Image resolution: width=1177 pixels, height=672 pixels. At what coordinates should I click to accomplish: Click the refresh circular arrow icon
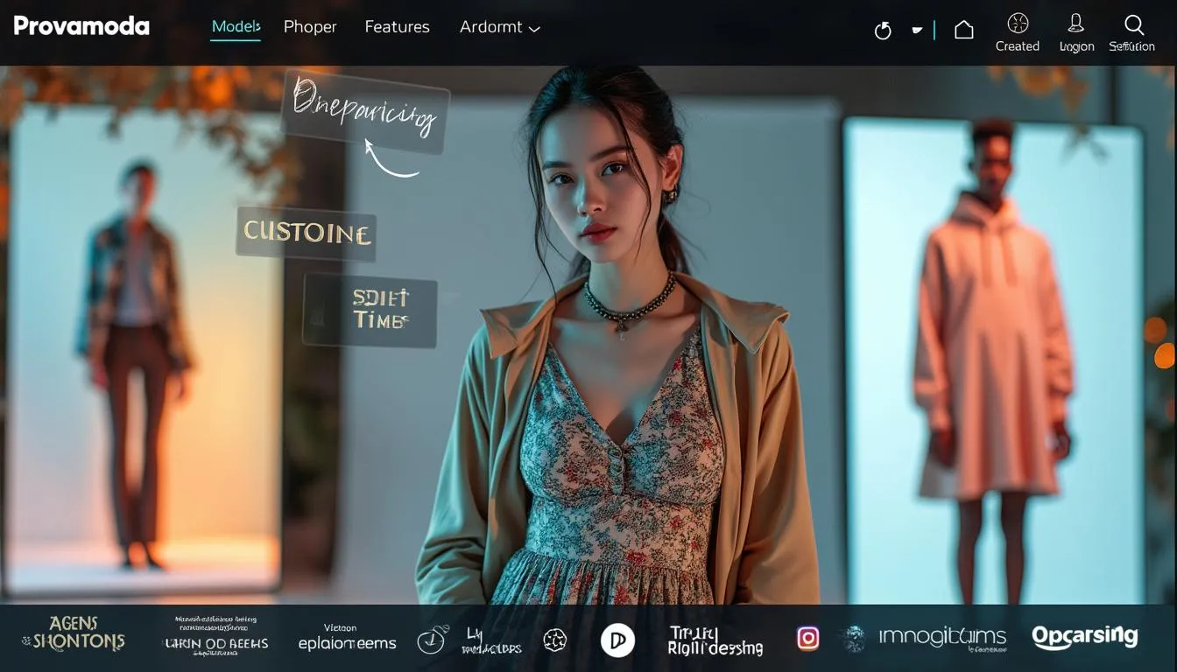pos(883,31)
